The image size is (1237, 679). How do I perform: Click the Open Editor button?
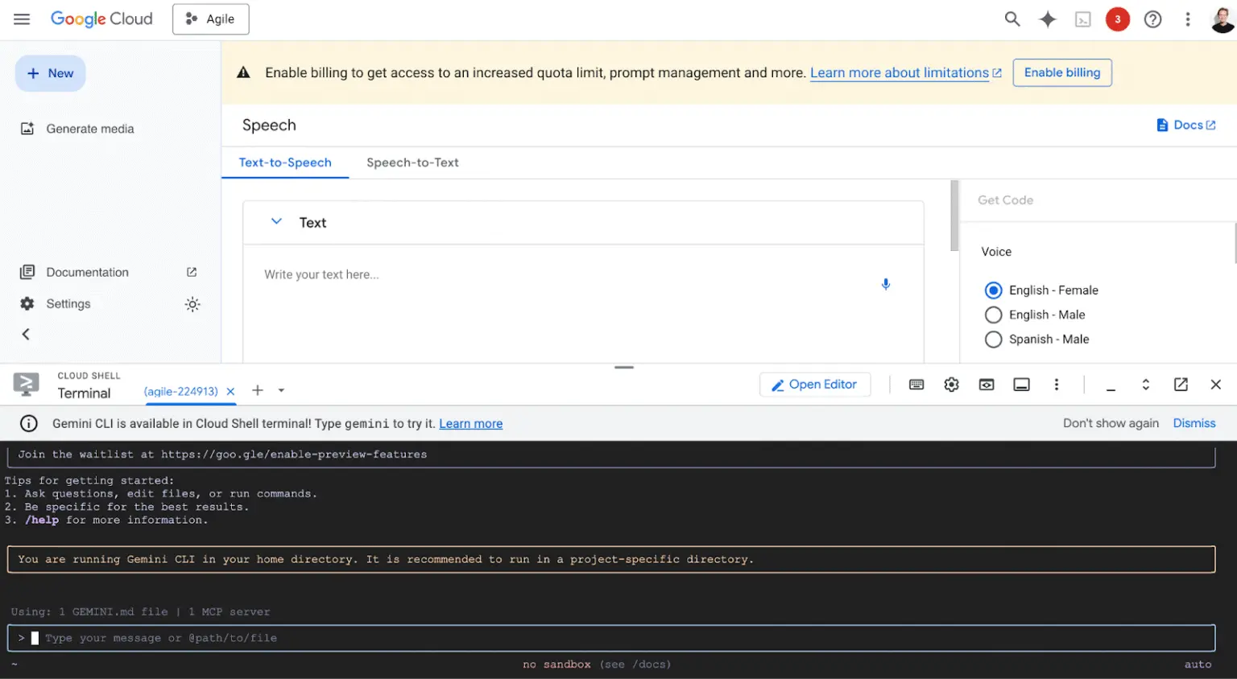pyautogui.click(x=815, y=385)
